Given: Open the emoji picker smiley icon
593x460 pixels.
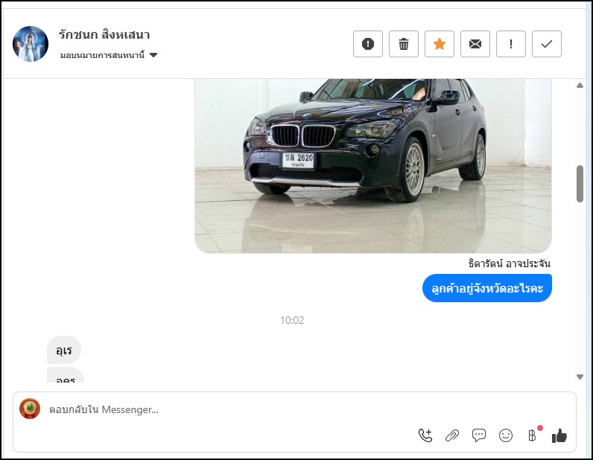Looking at the screenshot, I should [506, 435].
